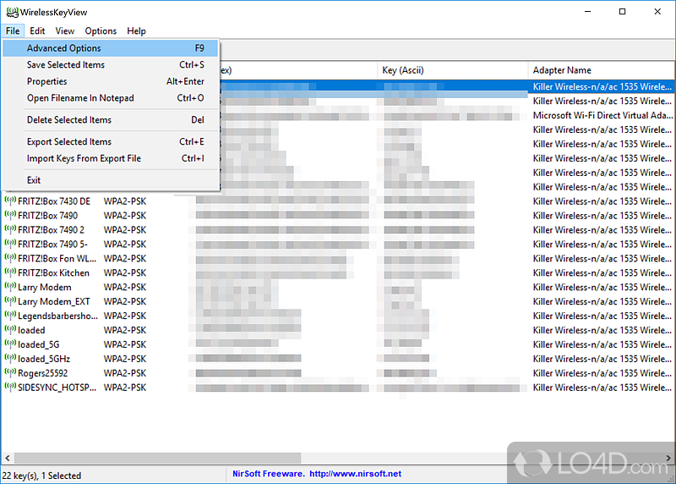
Task: Click the wireless icon of SIDESYNC_HOTSP...
Action: click(x=10, y=387)
